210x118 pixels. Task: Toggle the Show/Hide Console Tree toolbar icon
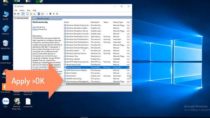point(23,14)
